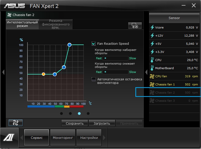Open the Мониторинг menu
201x149 pixels.
pos(63,138)
